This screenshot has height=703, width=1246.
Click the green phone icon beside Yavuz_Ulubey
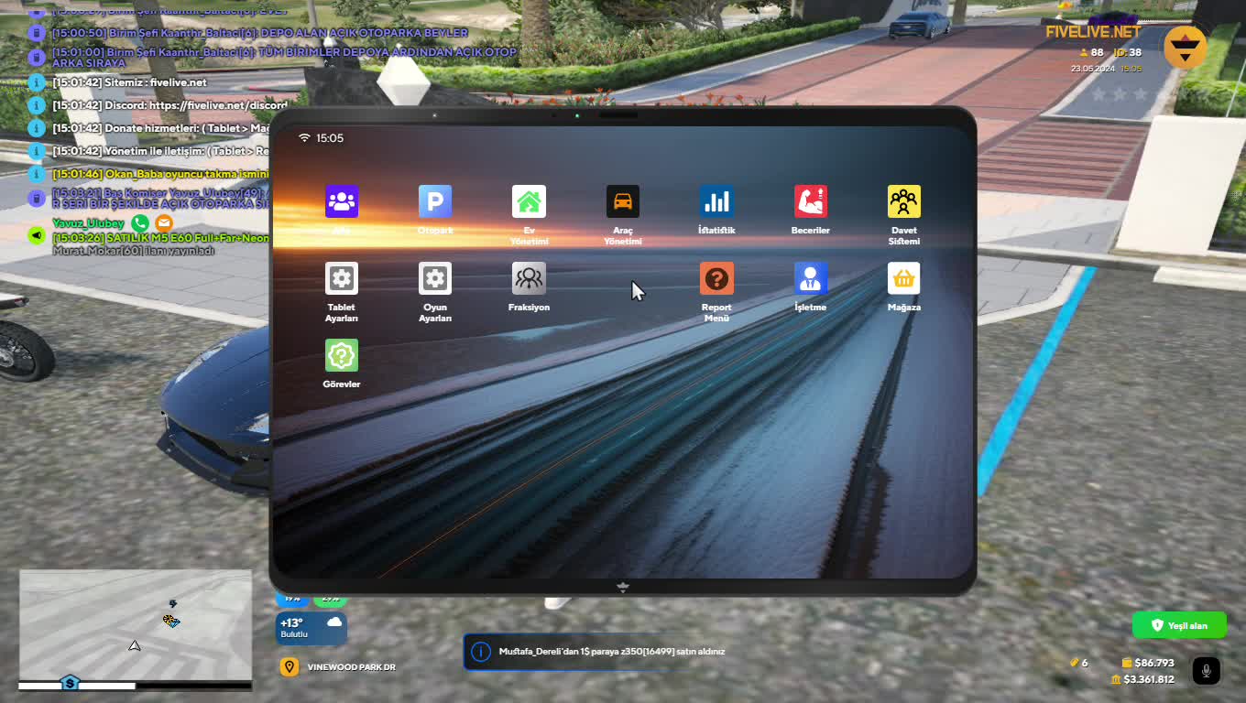tap(139, 222)
